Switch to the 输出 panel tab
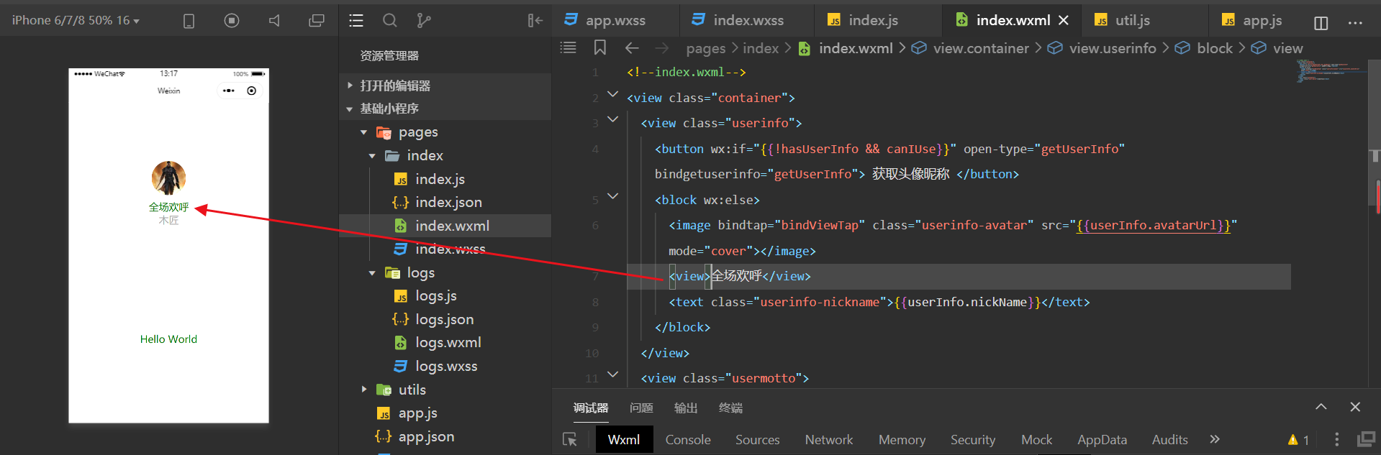Viewport: 1381px width, 455px height. [x=686, y=408]
